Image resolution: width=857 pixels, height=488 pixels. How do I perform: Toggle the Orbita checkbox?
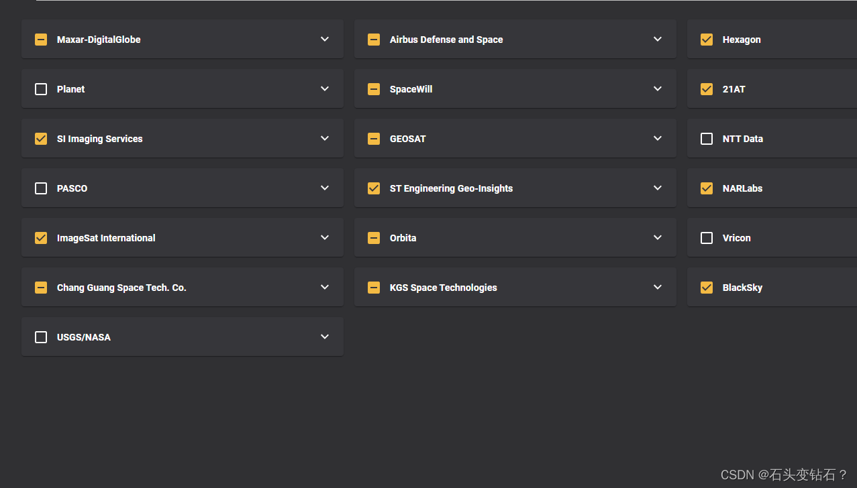coord(374,238)
